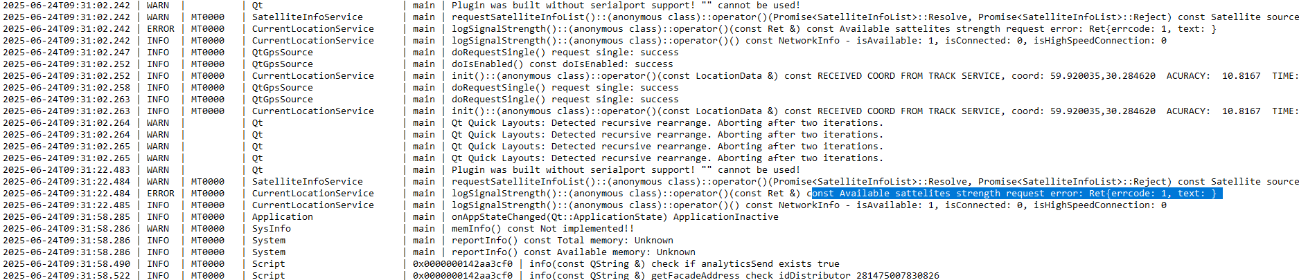Select timestamp 09:31:58.285
The width and height of the screenshot is (1299, 280).
tap(67, 217)
